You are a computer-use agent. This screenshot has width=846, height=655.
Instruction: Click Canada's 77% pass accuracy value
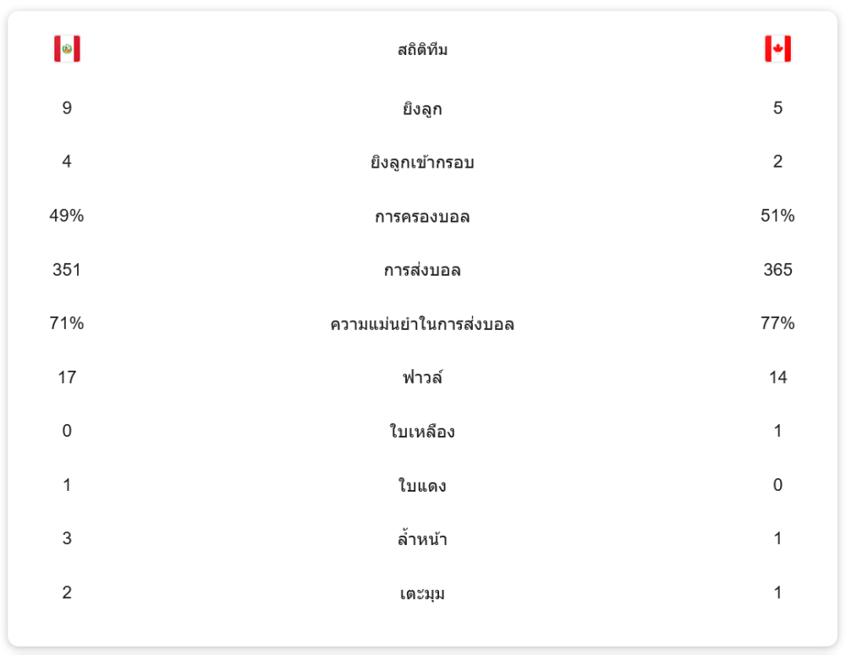[777, 323]
